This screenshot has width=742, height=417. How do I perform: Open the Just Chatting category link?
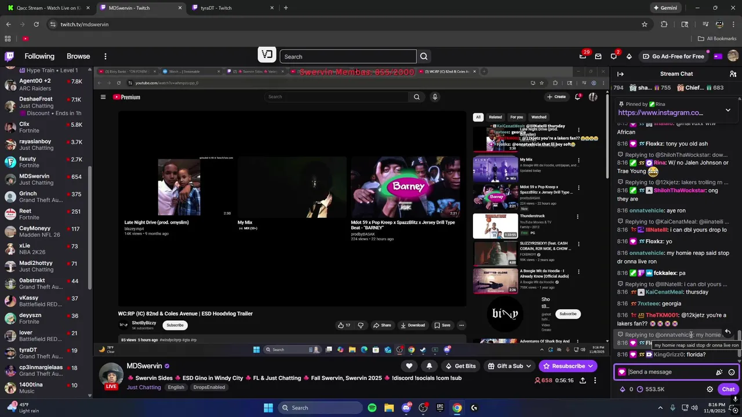(x=144, y=387)
